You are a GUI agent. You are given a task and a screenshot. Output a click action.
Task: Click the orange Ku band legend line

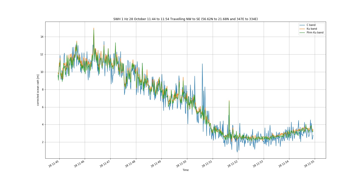302,29
